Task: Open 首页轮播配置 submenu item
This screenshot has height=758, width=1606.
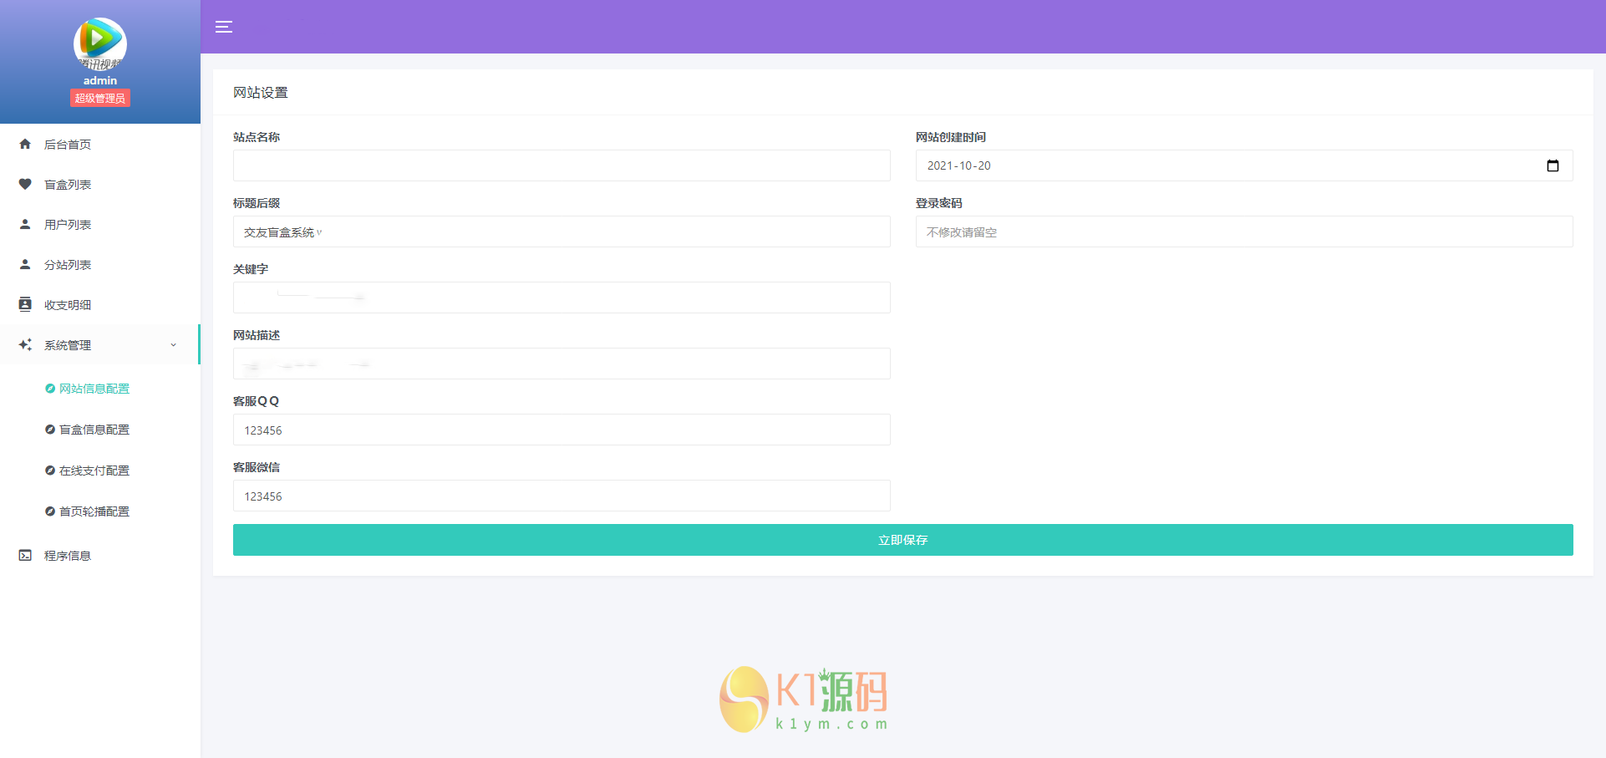Action: tap(94, 511)
